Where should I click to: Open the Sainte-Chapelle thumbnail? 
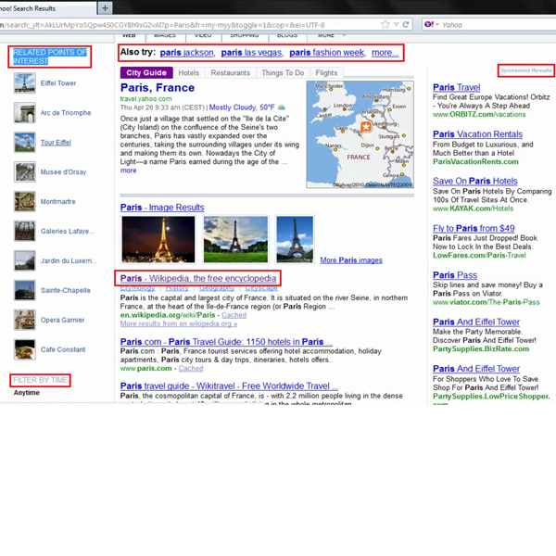point(25,290)
